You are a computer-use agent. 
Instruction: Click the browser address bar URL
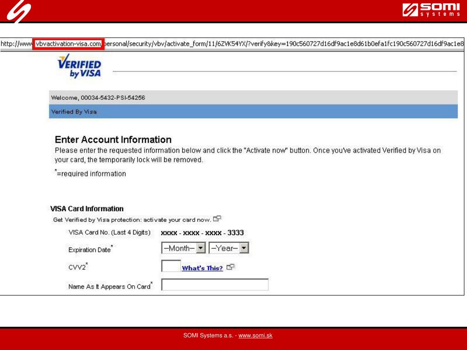click(232, 44)
